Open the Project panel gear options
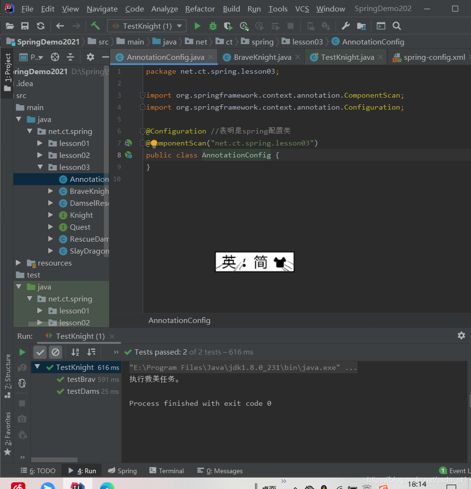471x489 pixels. coord(90,57)
